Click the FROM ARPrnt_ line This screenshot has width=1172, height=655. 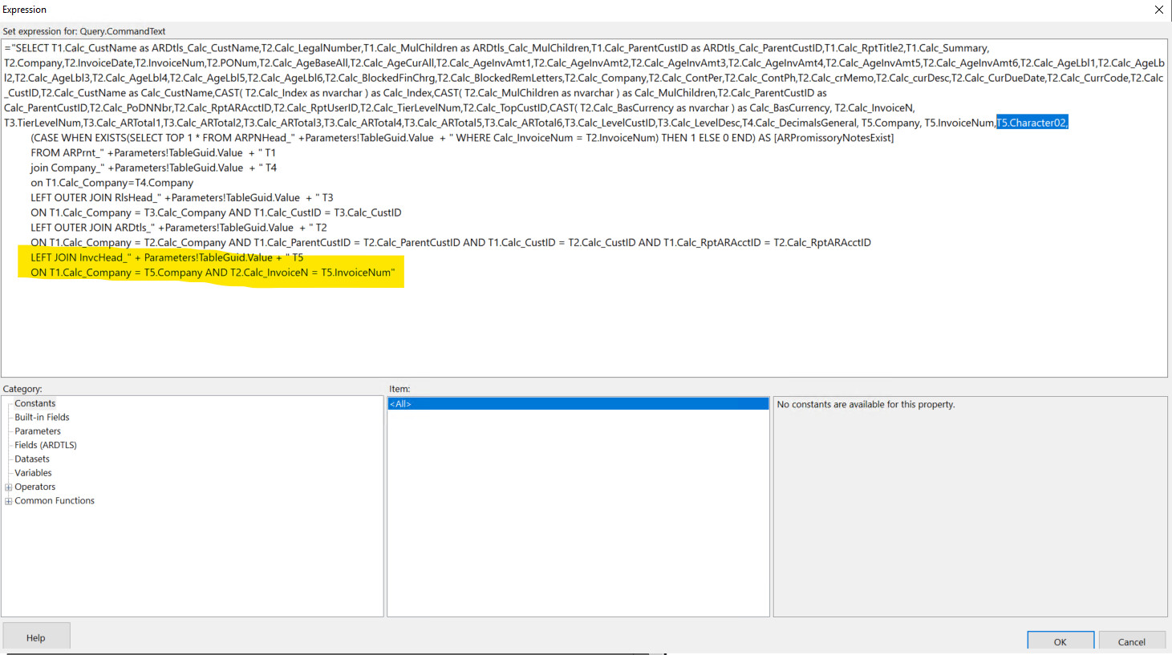click(153, 152)
